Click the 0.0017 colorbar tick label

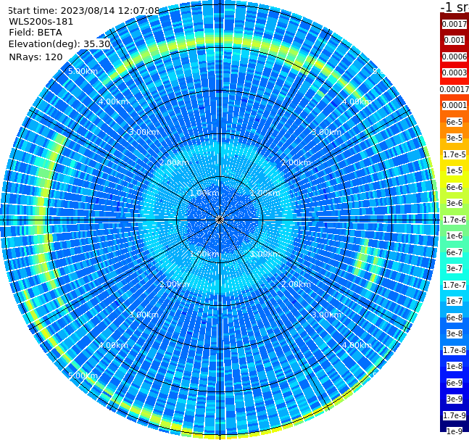tap(455, 24)
